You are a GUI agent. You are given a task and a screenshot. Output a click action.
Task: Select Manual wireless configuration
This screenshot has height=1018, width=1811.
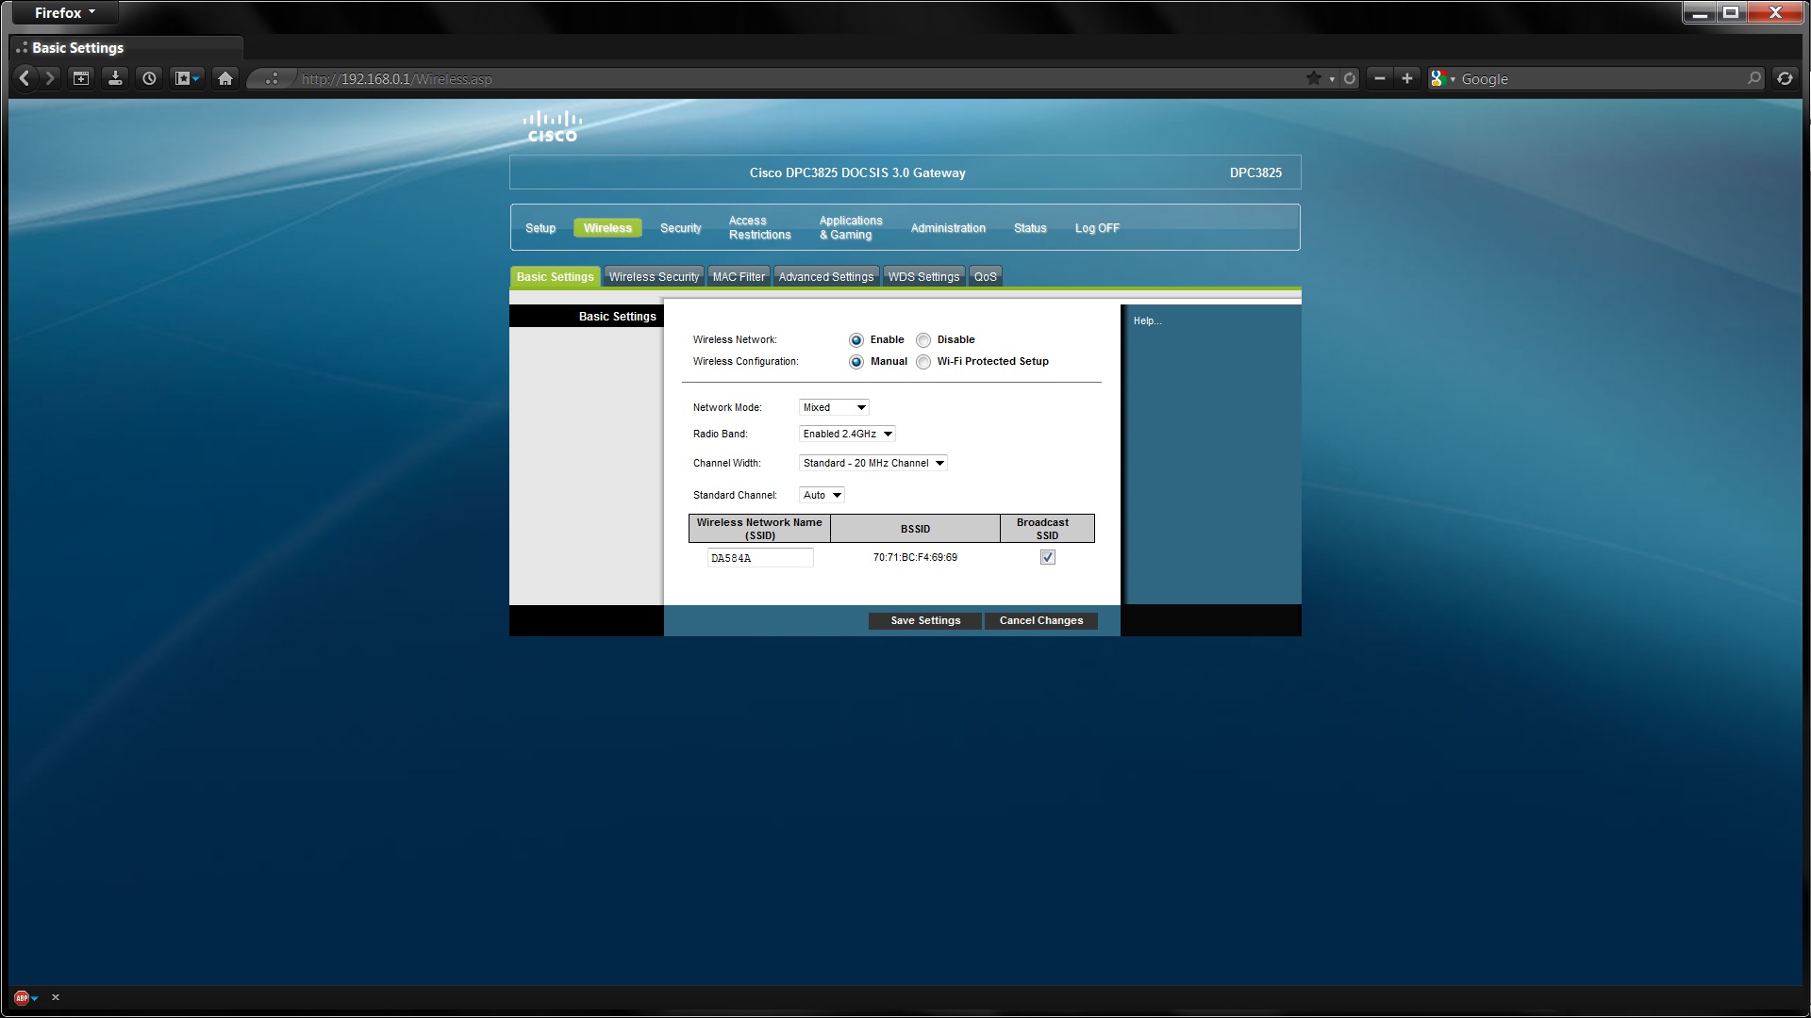coord(856,362)
